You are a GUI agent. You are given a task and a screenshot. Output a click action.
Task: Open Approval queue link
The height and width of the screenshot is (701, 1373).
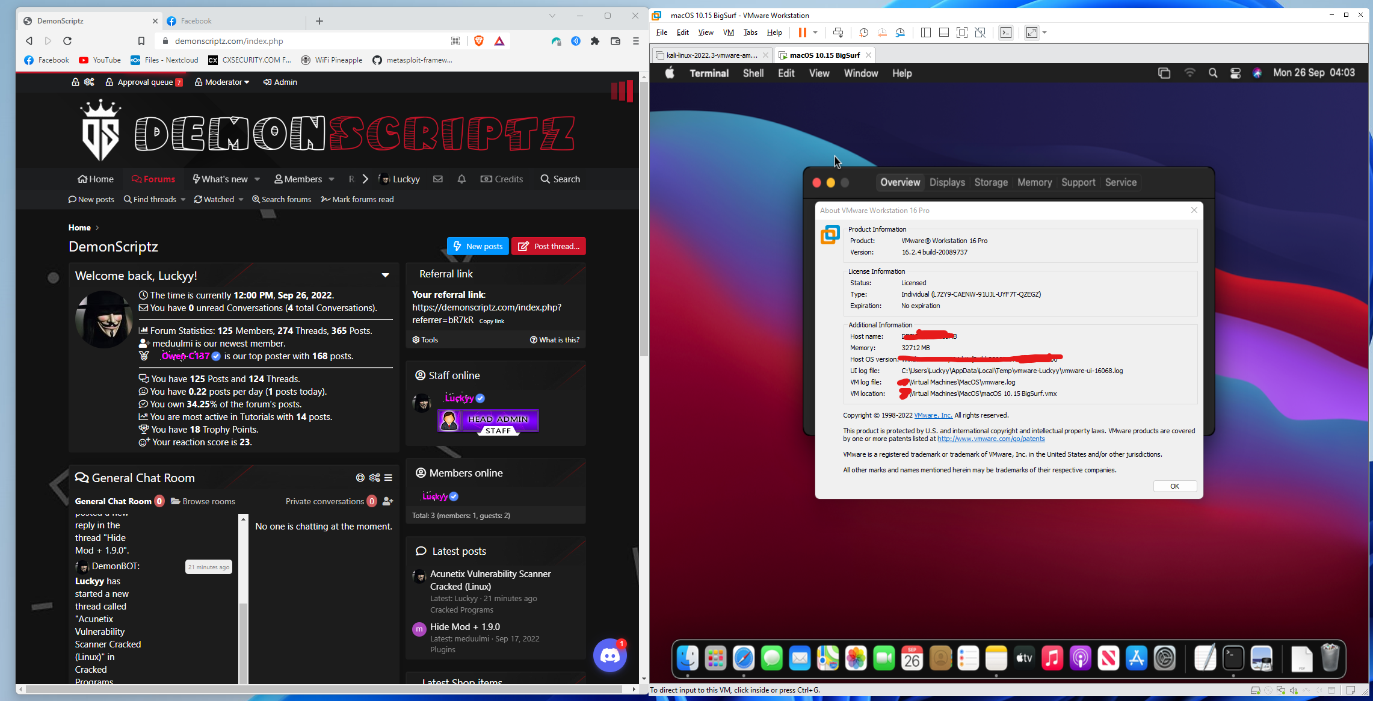144,82
